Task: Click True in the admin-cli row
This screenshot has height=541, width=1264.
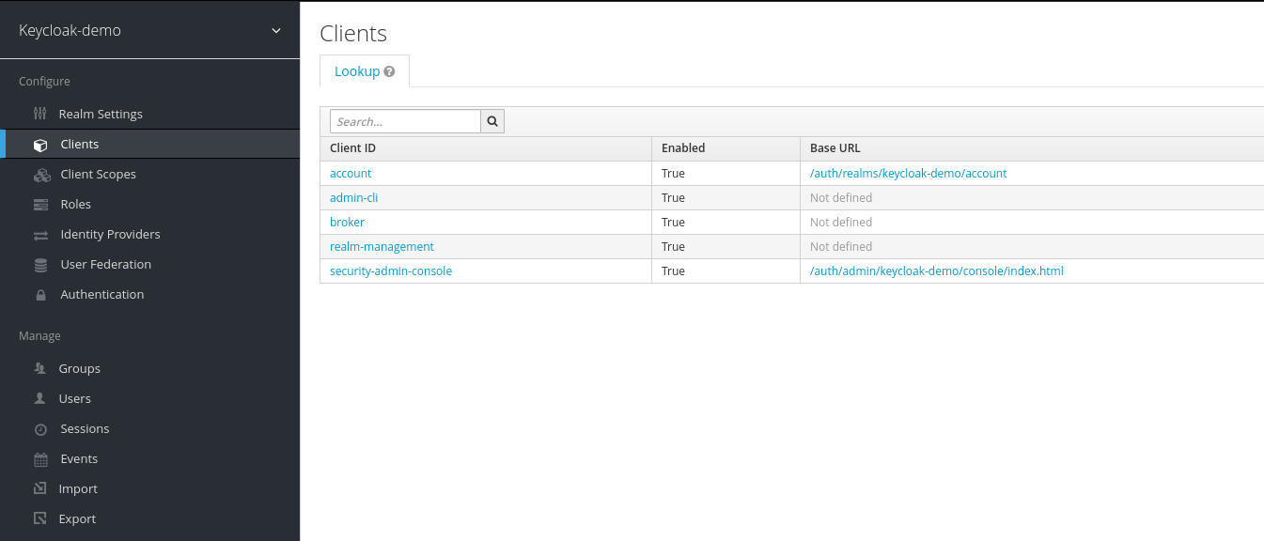Action: pyautogui.click(x=673, y=198)
